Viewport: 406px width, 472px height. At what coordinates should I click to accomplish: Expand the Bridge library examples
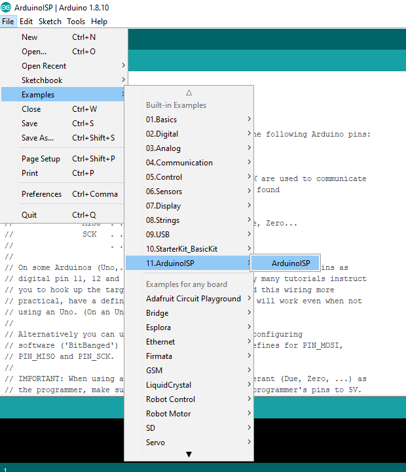pyautogui.click(x=189, y=313)
